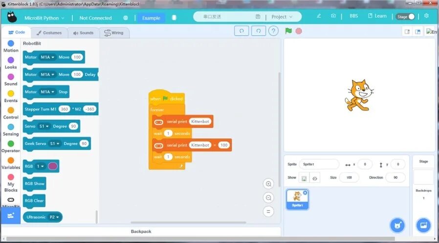The height and width of the screenshot is (243, 439).
Task: Open the Learn link
Action: coord(377,16)
